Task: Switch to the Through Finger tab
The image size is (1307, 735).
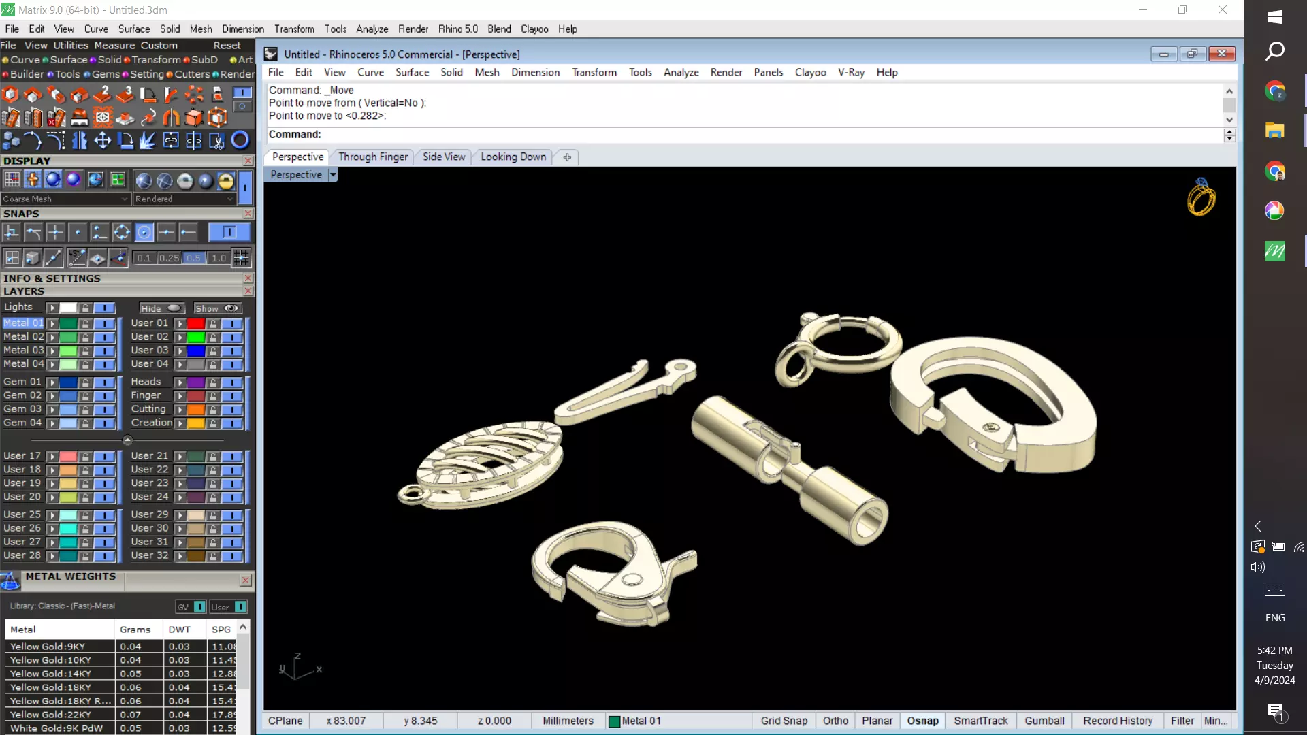Action: 373,157
